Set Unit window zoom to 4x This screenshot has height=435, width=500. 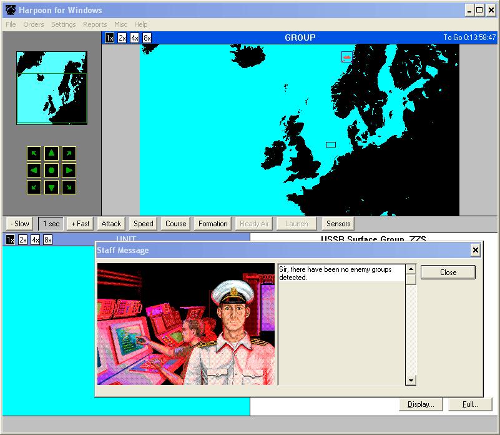click(35, 239)
